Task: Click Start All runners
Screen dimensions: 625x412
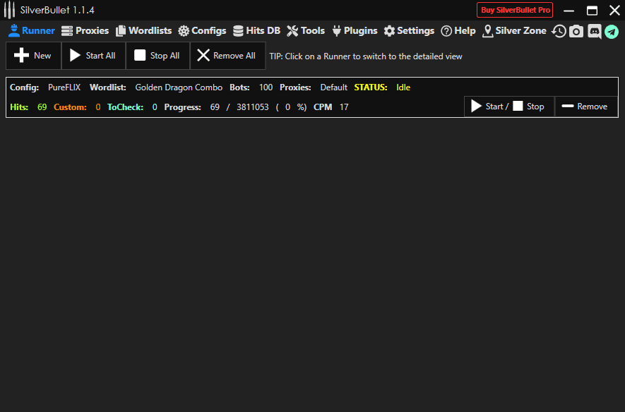Action: point(93,56)
